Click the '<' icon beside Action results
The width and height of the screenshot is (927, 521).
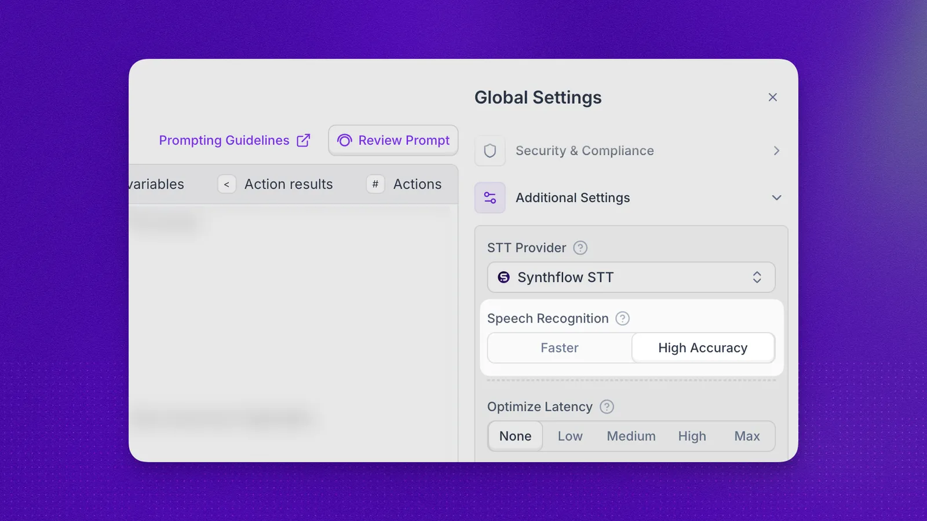click(x=227, y=184)
